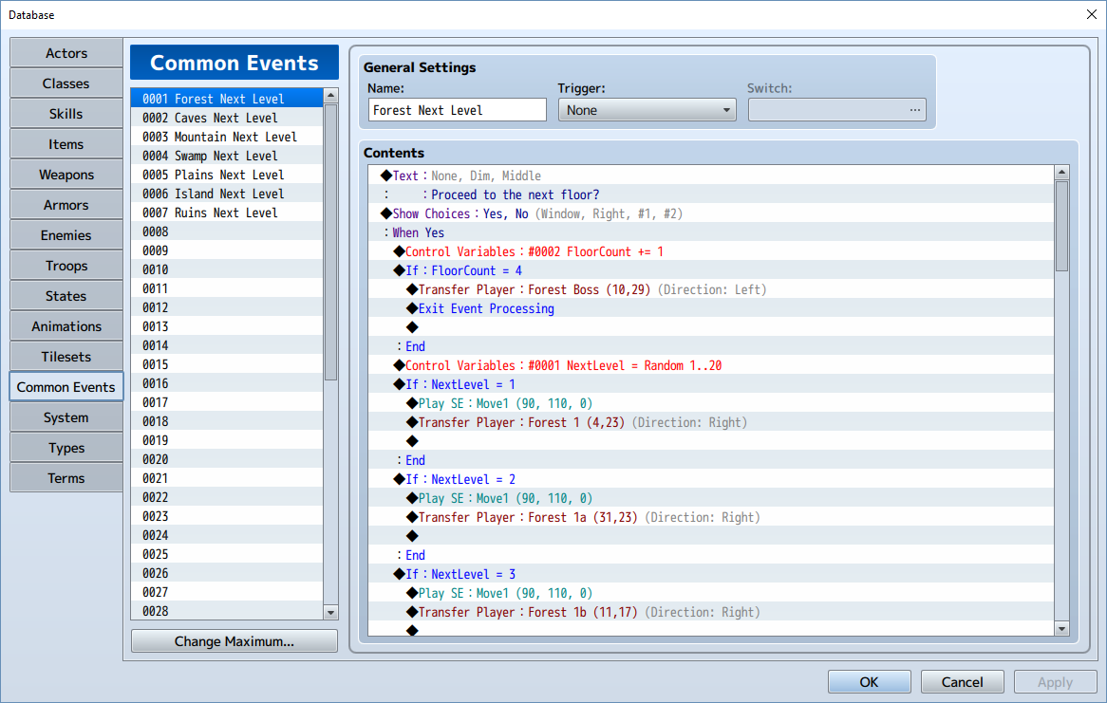Click the Switch ellipsis browse button

click(x=914, y=110)
